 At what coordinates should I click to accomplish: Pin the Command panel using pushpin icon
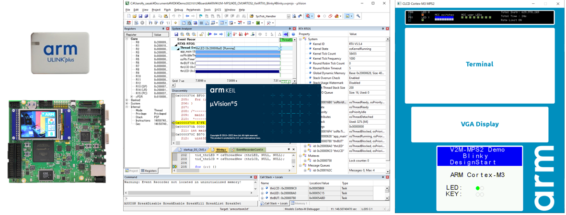(x=251, y=177)
